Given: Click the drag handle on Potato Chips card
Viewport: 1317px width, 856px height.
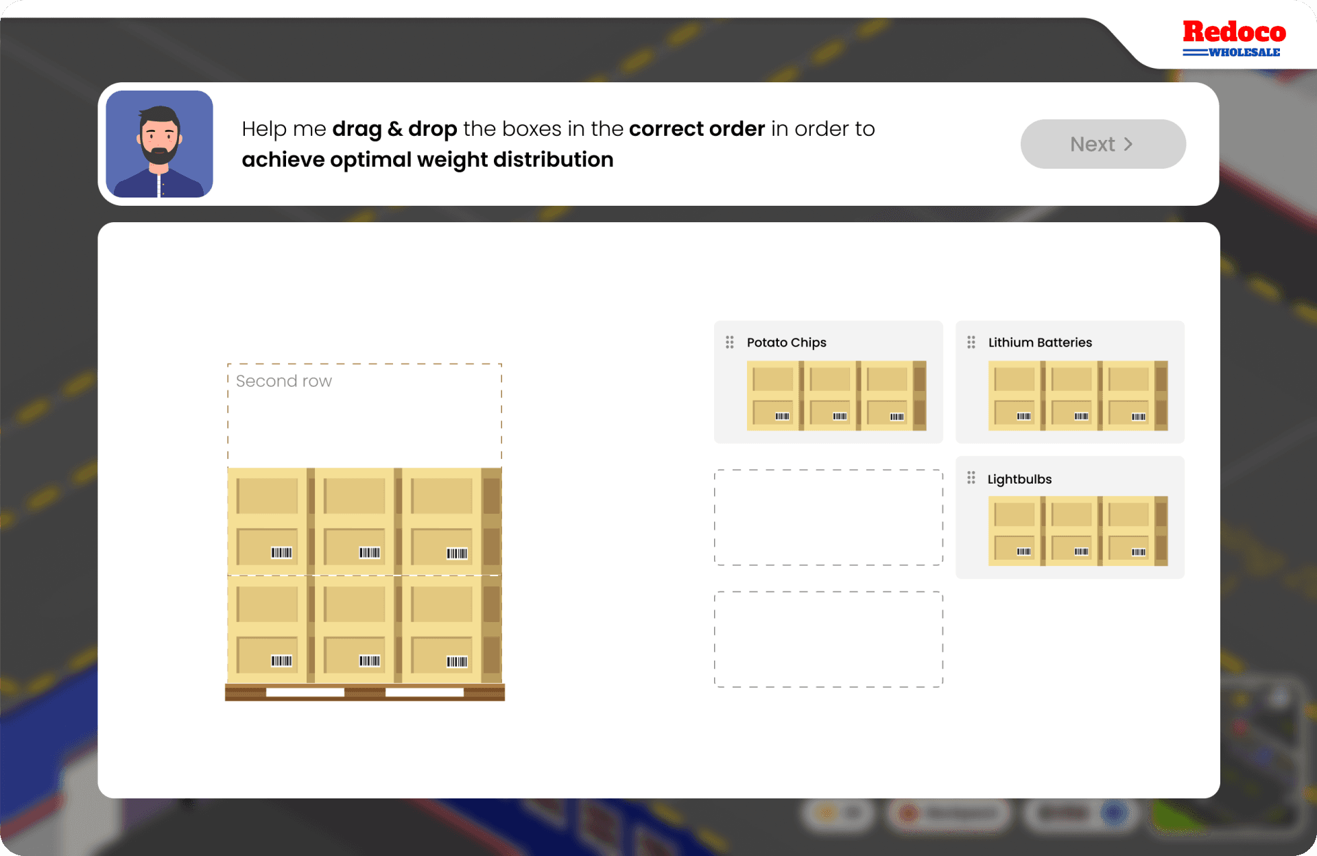Looking at the screenshot, I should coord(730,342).
